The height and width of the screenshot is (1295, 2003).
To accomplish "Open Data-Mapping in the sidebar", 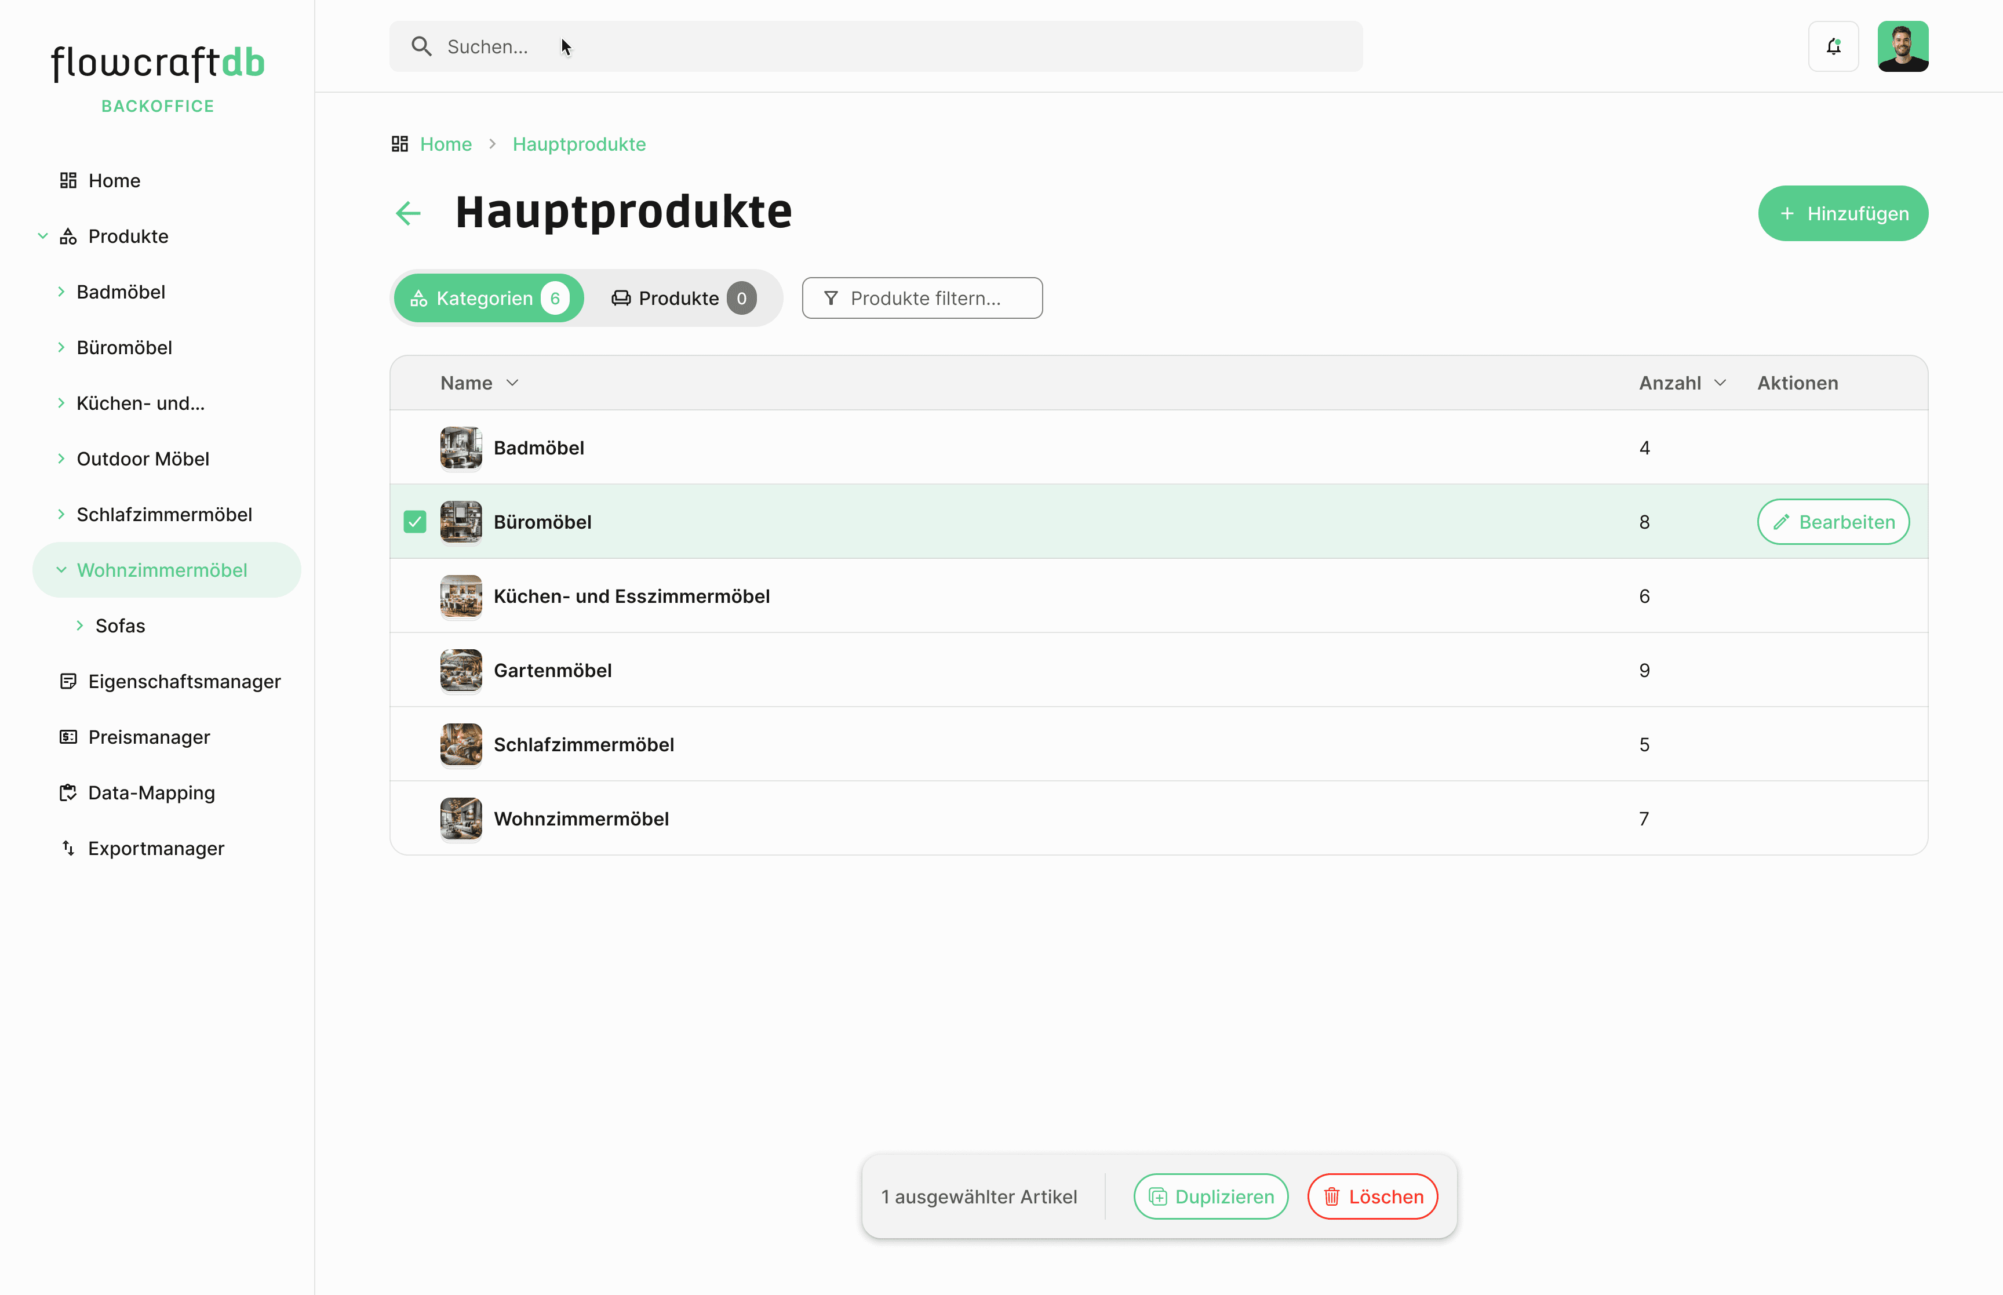I will coord(151,792).
